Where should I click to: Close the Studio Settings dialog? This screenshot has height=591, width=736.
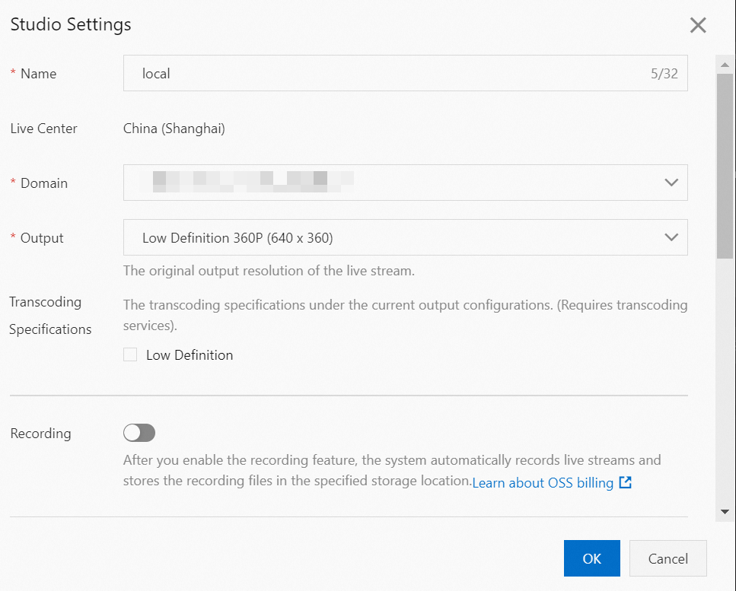point(698,25)
